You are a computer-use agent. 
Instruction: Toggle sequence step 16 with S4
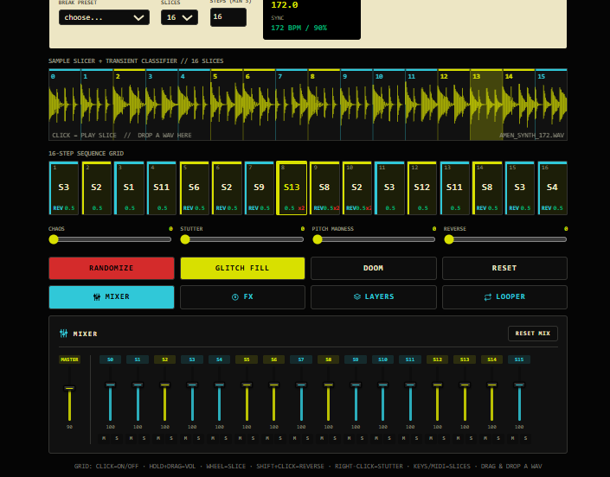(552, 188)
